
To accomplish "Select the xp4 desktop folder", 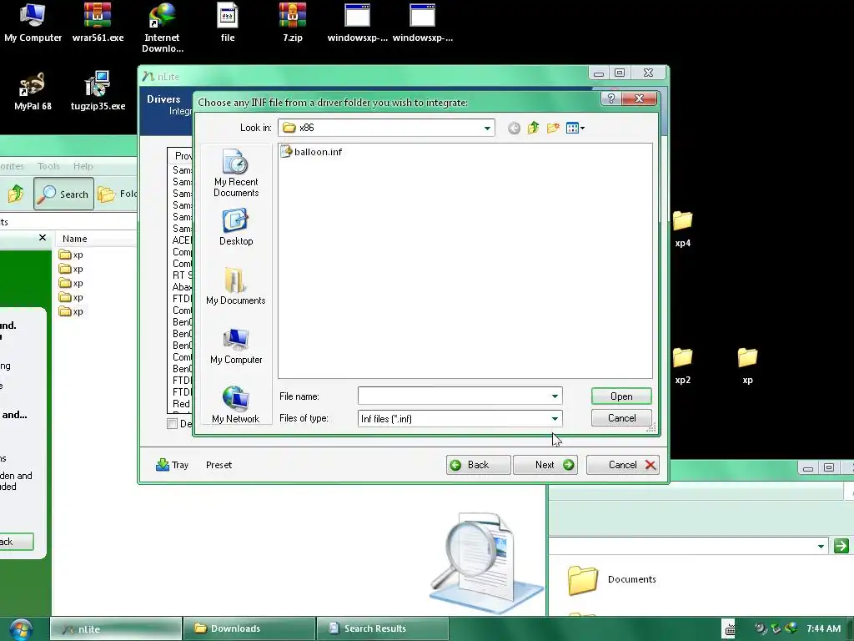I will (x=682, y=229).
